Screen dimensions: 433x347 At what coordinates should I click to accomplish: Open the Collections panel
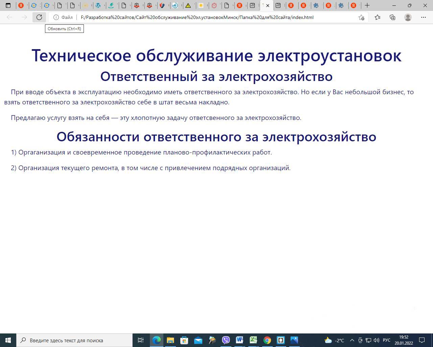[x=392, y=17]
